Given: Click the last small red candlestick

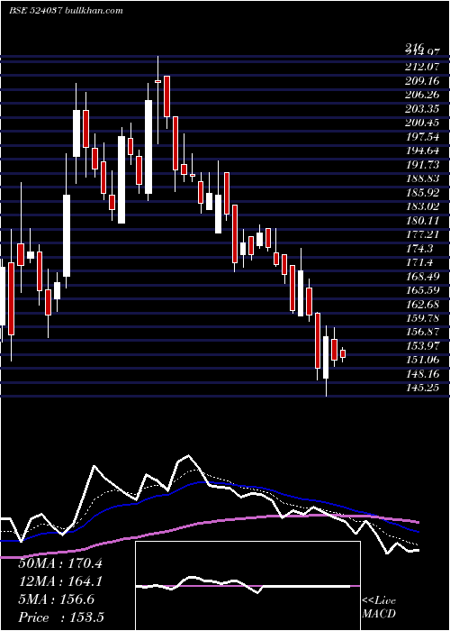Looking at the screenshot, I should (x=343, y=353).
